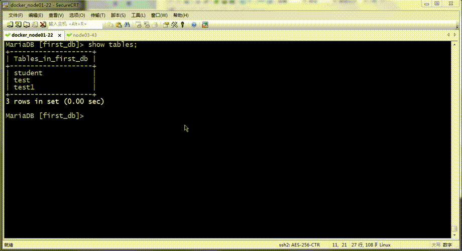Open the 脚本(S) menu

(118, 16)
